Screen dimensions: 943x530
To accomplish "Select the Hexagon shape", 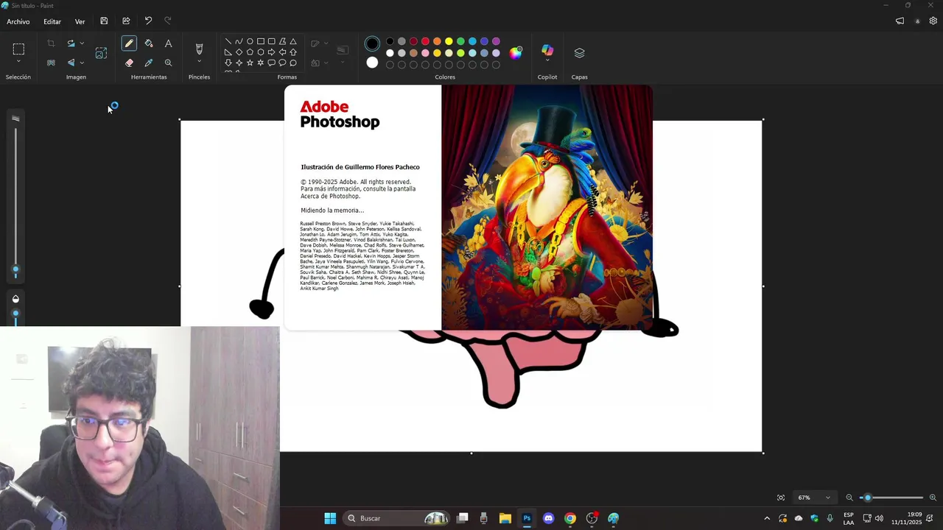I will tap(261, 52).
